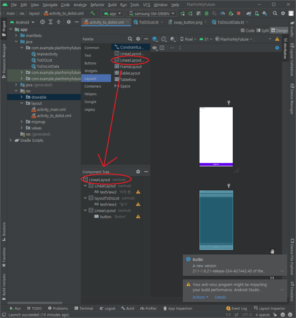Click Collapse All icon in Project panel
Viewport: 296px width, 318px height.
(x=59, y=22)
